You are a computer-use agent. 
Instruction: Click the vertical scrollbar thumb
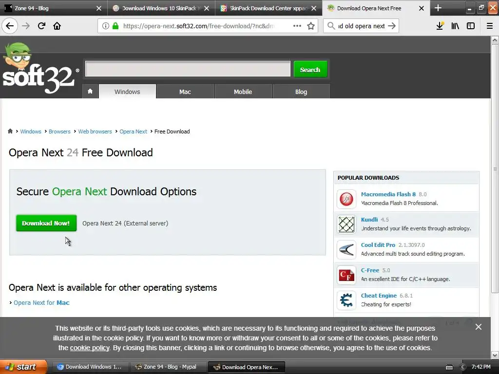tap(495, 168)
